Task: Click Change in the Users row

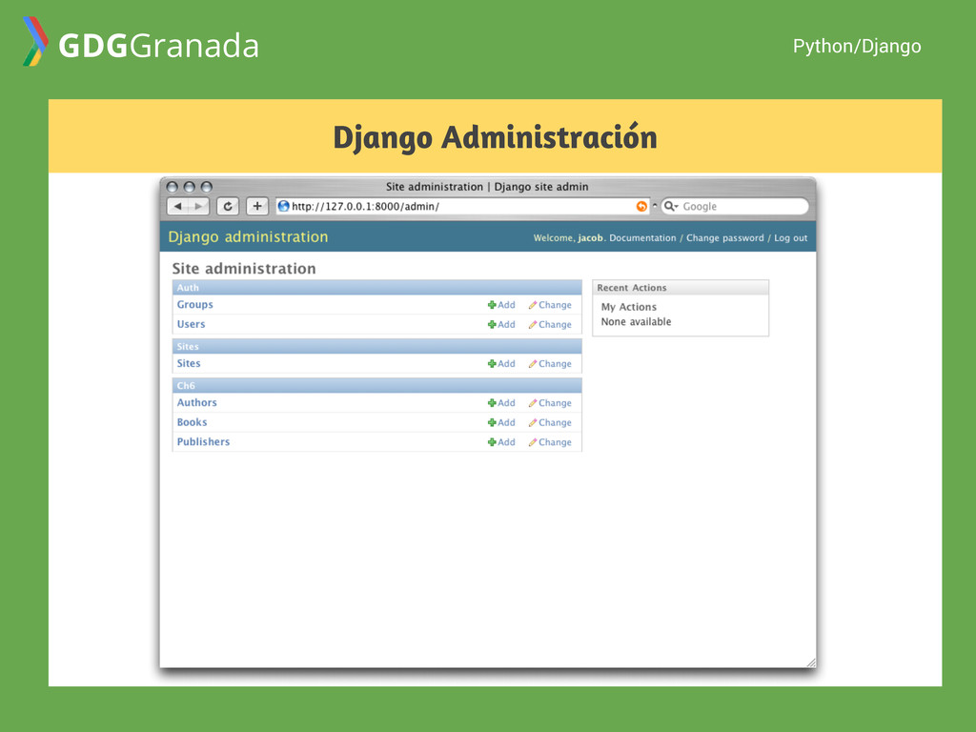Action: click(550, 324)
